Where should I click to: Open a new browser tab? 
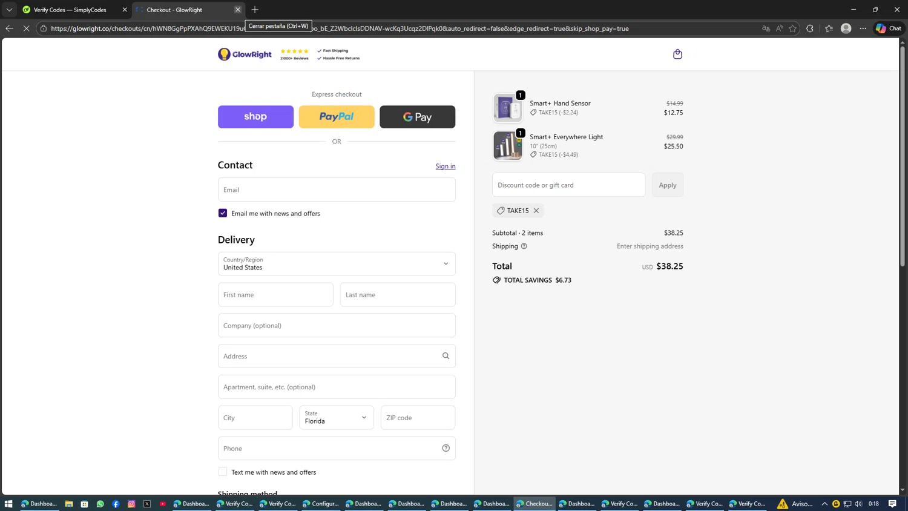point(255,10)
